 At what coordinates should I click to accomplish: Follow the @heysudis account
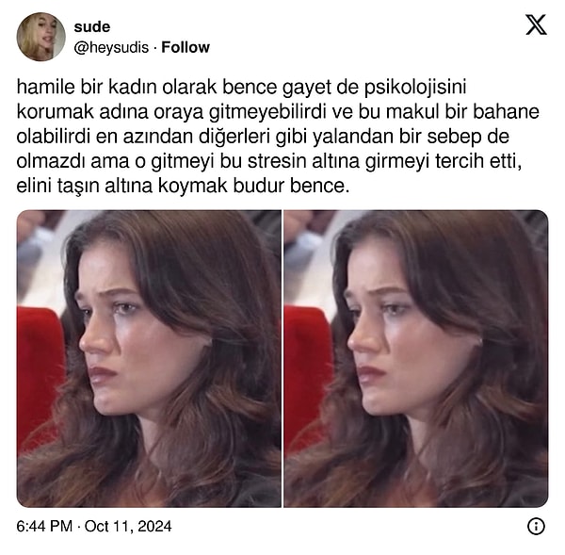coord(186,47)
